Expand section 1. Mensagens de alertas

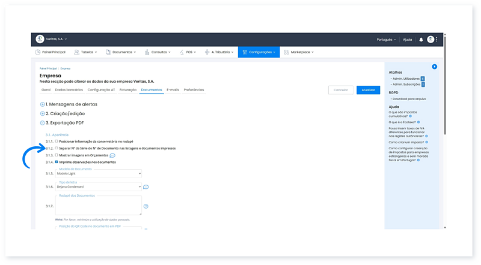pyautogui.click(x=42, y=104)
